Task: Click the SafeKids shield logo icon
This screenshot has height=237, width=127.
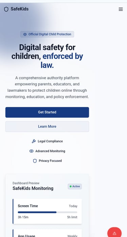Action: [x=6, y=9]
